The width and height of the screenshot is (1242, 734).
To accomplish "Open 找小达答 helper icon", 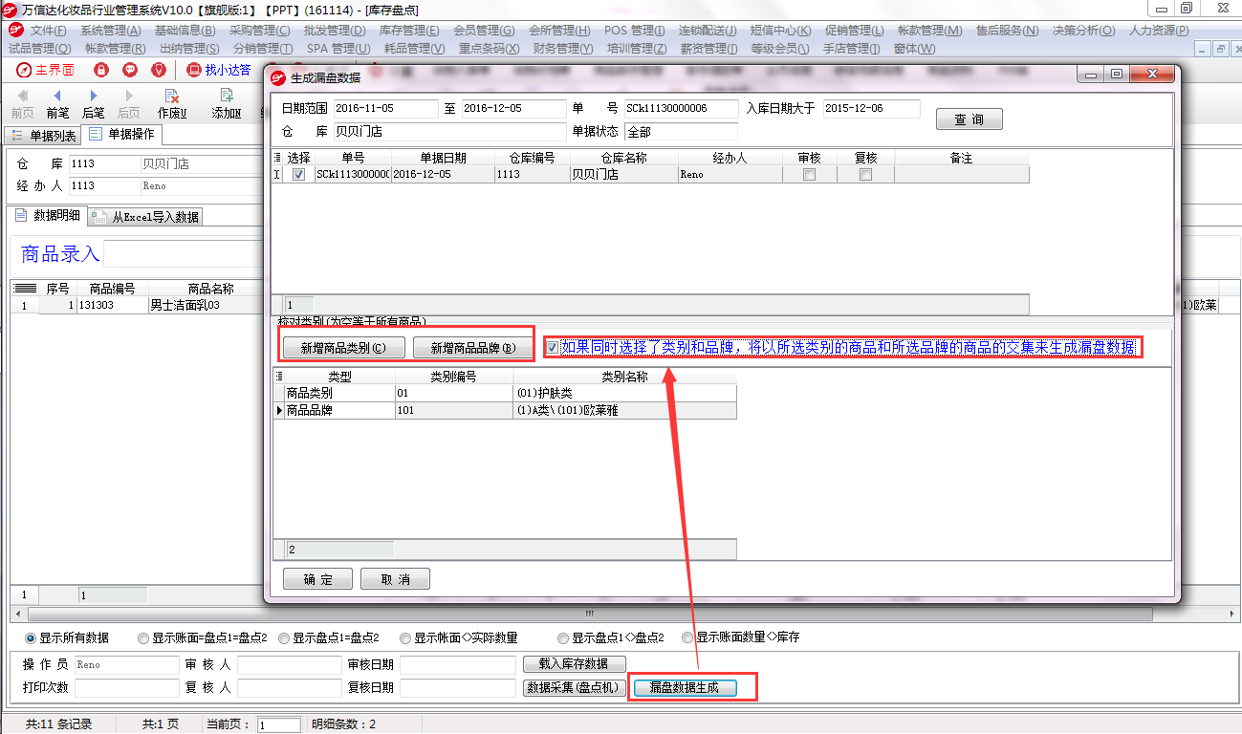I will [x=194, y=70].
